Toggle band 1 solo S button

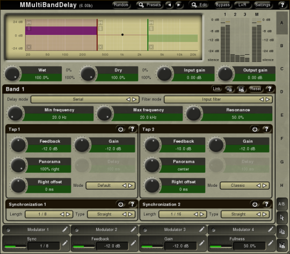pyautogui.click(x=29, y=28)
